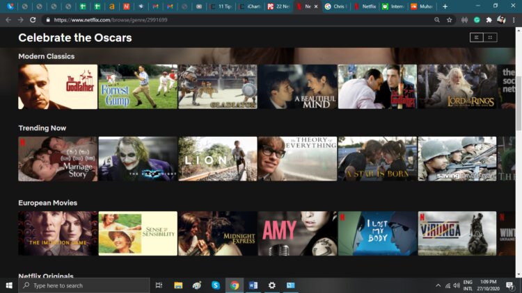Click the Windows taskbar search box

84,285
